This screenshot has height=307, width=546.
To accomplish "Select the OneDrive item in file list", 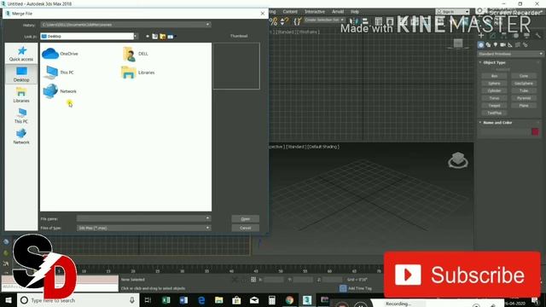I will click(x=60, y=54).
